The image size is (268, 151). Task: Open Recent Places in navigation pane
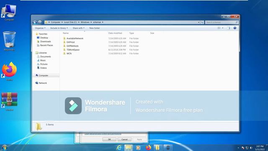pos(46,45)
